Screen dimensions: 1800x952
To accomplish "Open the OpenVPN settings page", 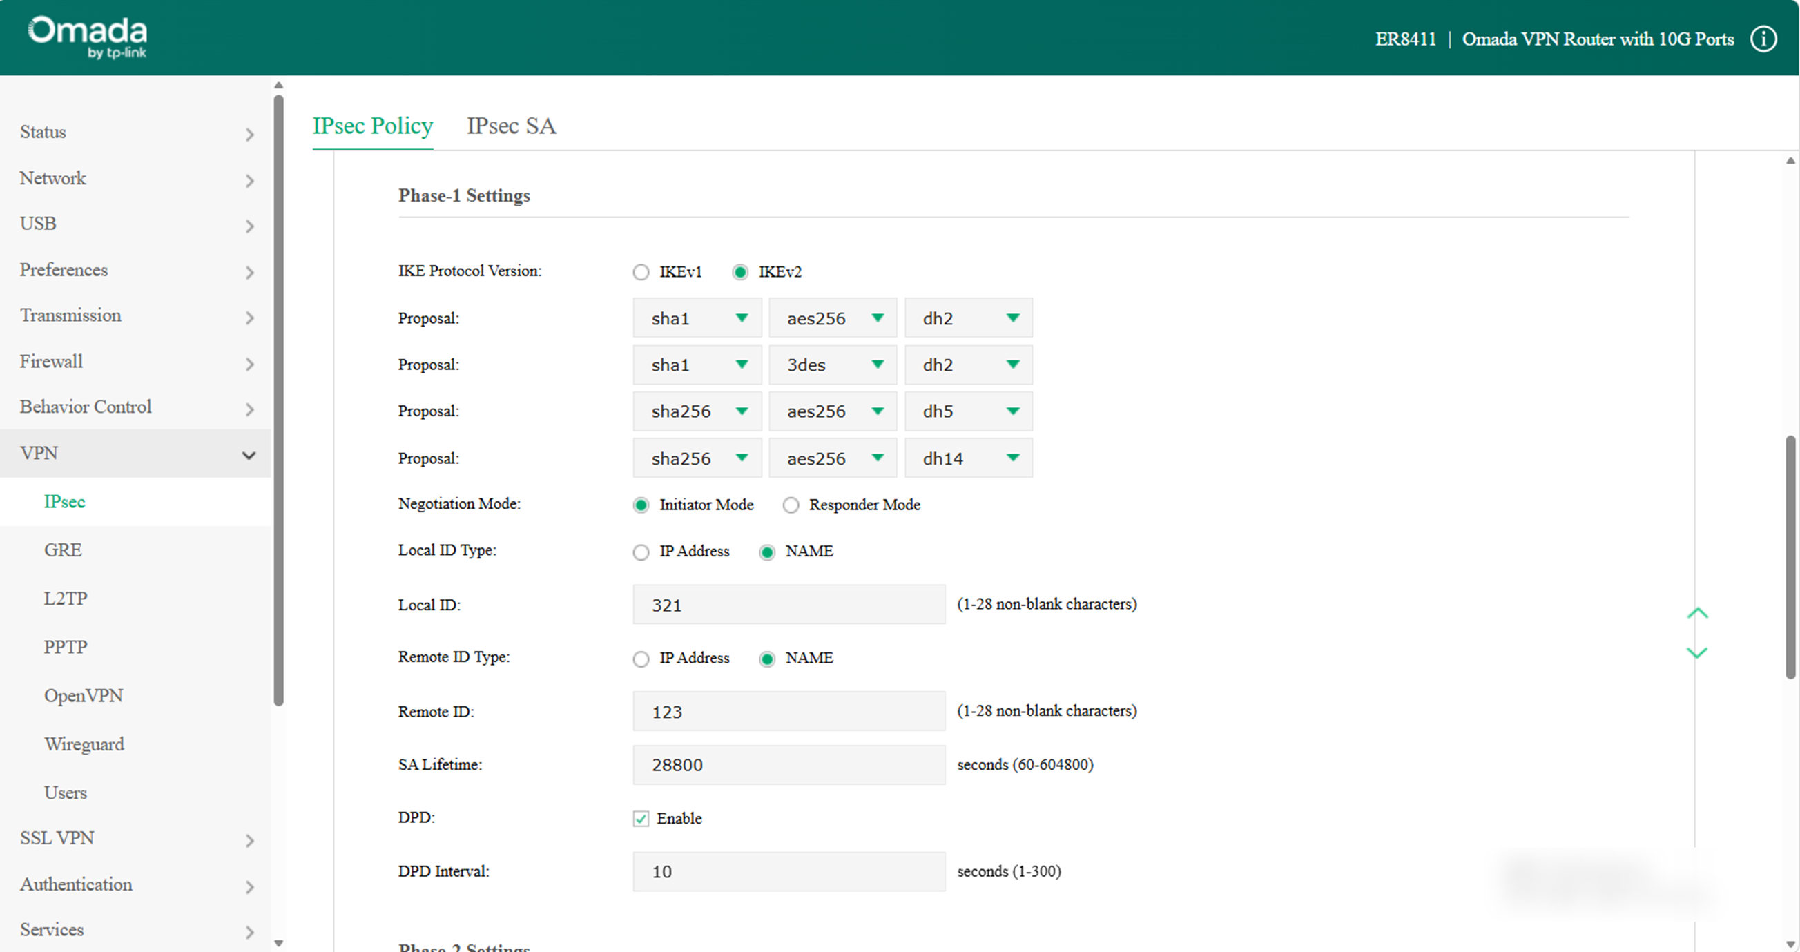I will [x=83, y=695].
